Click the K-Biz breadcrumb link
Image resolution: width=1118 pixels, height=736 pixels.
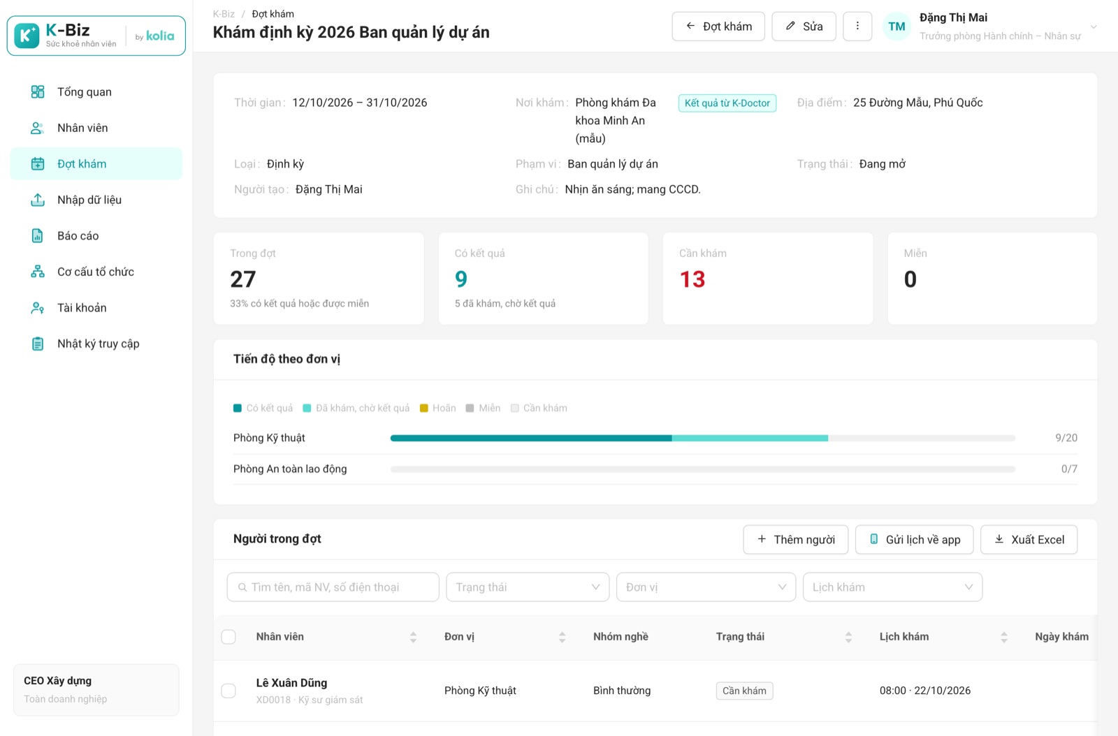pyautogui.click(x=224, y=14)
